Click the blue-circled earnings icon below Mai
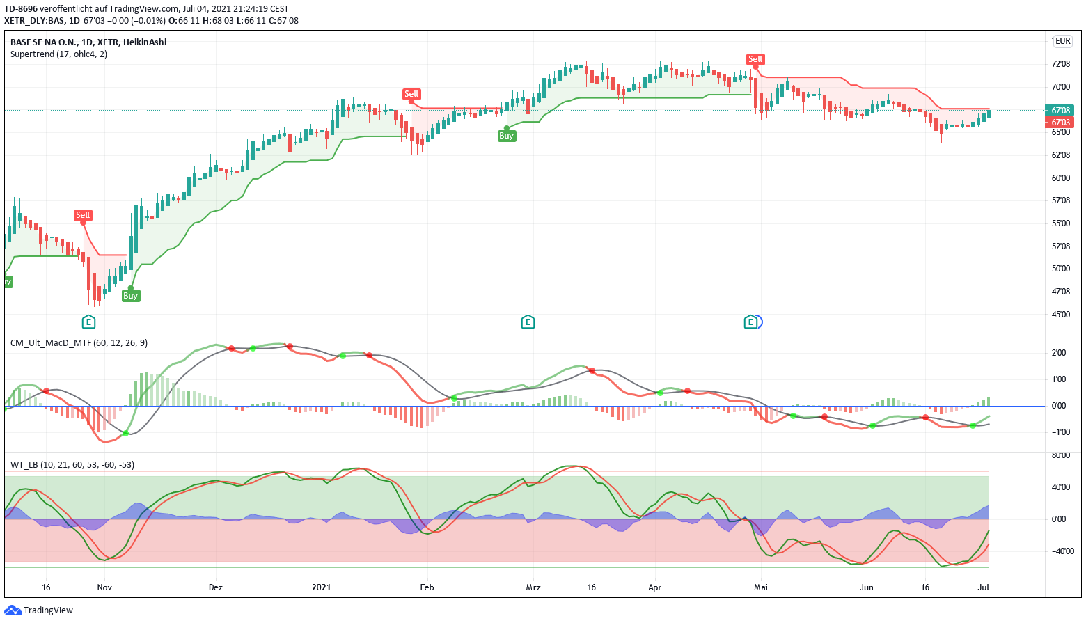Viewport: 1086px width, 623px height. (x=750, y=322)
